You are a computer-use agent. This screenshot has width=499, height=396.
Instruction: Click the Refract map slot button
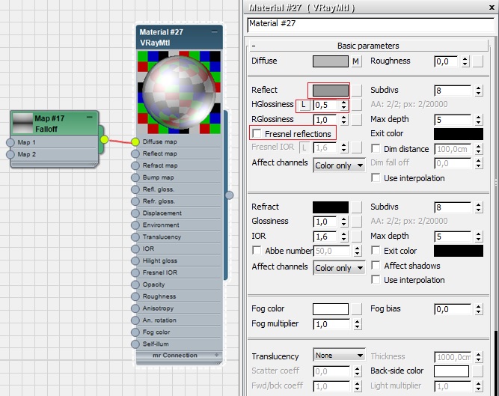[x=356, y=207]
